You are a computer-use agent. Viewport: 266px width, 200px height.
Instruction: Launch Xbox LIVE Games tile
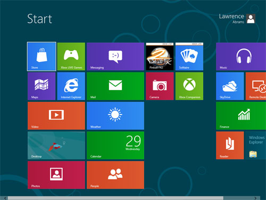pyautogui.click(x=71, y=57)
